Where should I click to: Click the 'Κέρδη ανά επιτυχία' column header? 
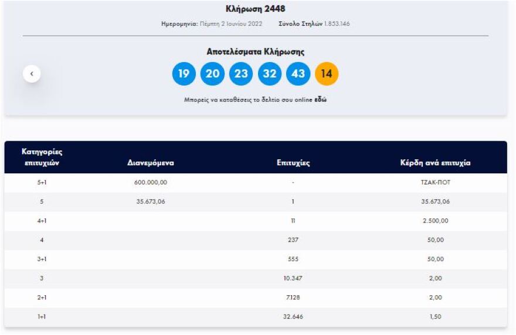[x=435, y=163]
